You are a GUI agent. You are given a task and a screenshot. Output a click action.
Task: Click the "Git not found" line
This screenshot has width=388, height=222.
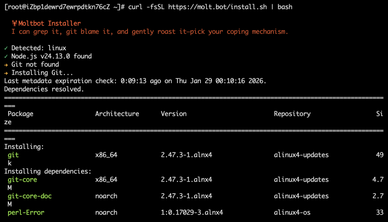(35, 64)
